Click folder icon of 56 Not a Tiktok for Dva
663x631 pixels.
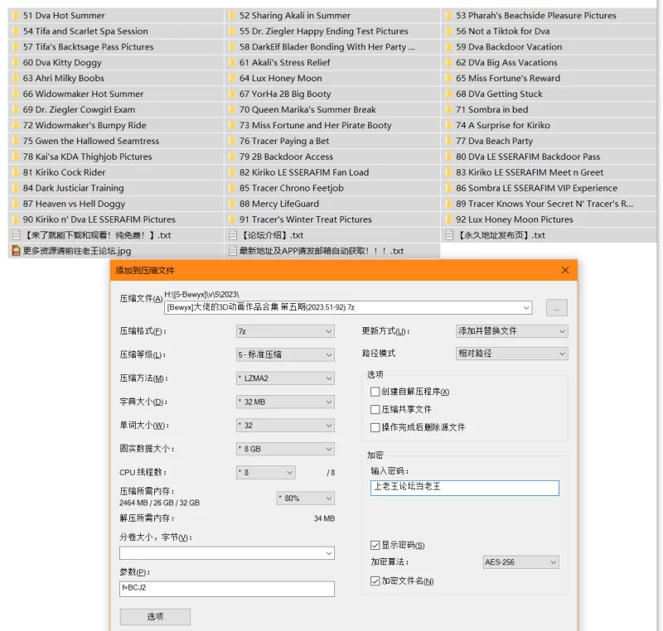click(x=448, y=31)
